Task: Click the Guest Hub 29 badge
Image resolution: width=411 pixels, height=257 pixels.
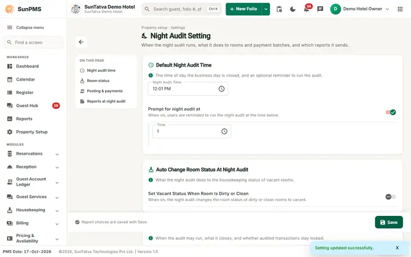Action: (x=56, y=106)
